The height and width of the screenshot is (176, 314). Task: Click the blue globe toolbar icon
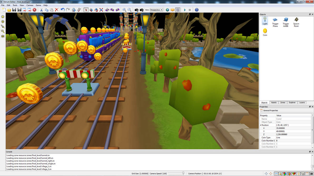[168, 10]
